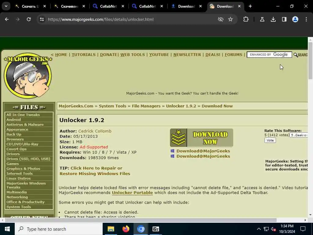
Task: Click the horizontal page scrollbar
Action: point(141,220)
